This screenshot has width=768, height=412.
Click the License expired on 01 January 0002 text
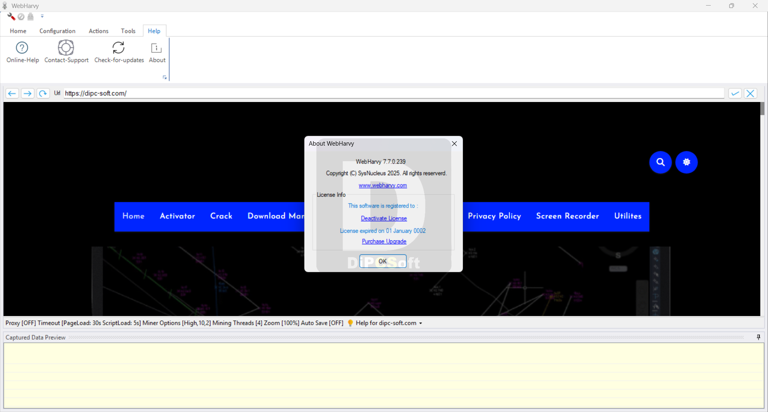tap(383, 231)
